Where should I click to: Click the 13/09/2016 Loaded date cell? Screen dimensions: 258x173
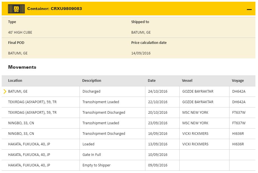click(157, 144)
